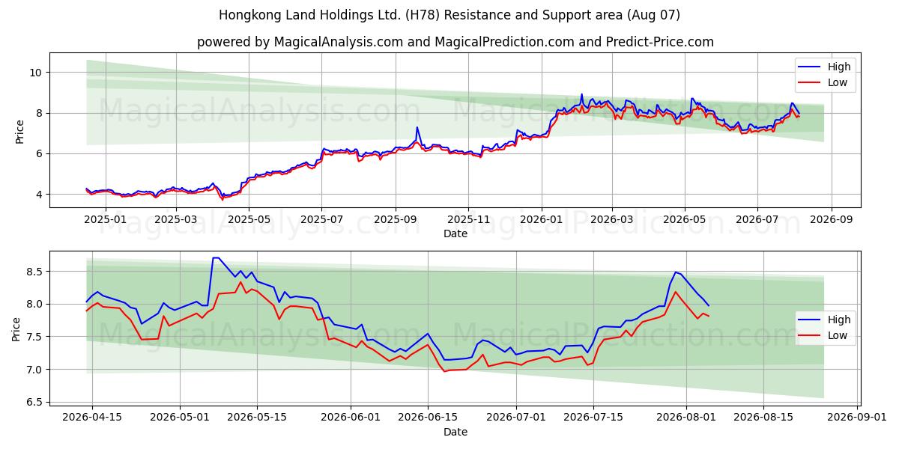
Task: Click the 'Price' y-axis label of top chart
Action: pyautogui.click(x=20, y=130)
